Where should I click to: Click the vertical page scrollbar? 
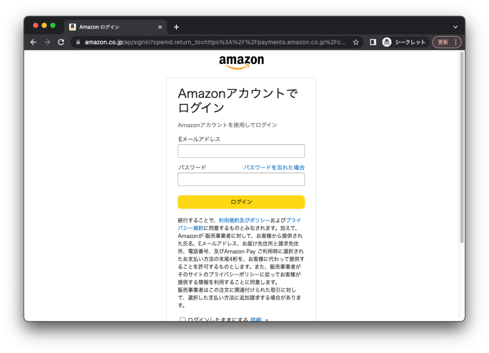coord(462,147)
